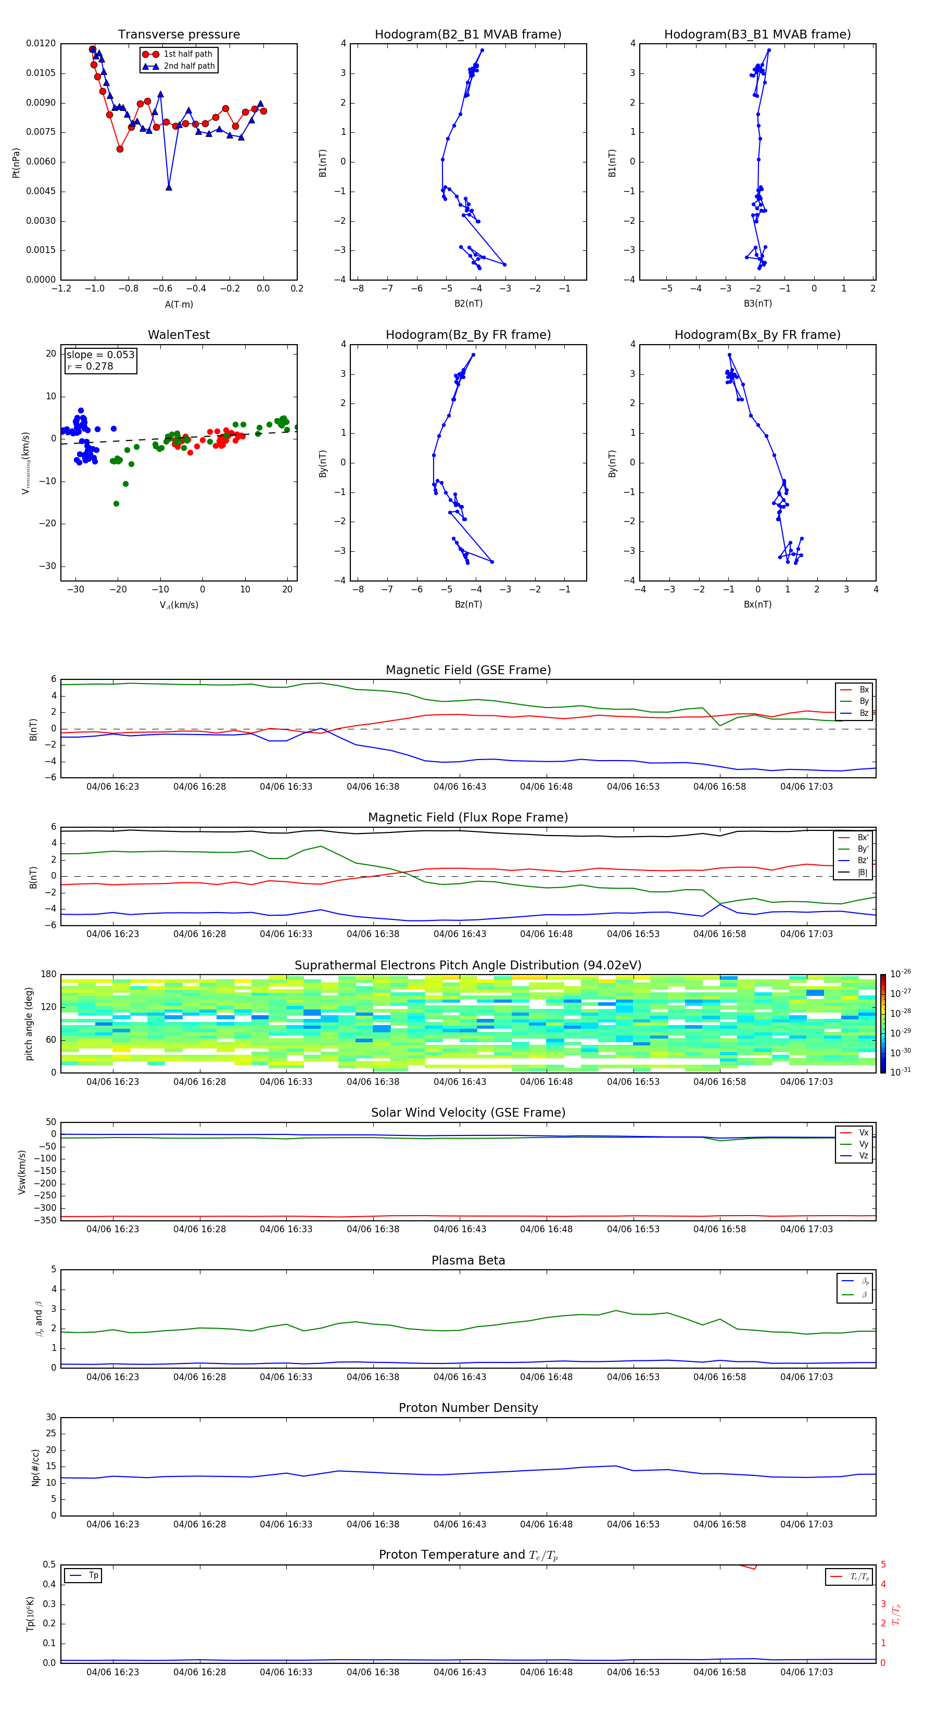
Task: Click the dashed fit line in WalenTest
Action: point(179,438)
